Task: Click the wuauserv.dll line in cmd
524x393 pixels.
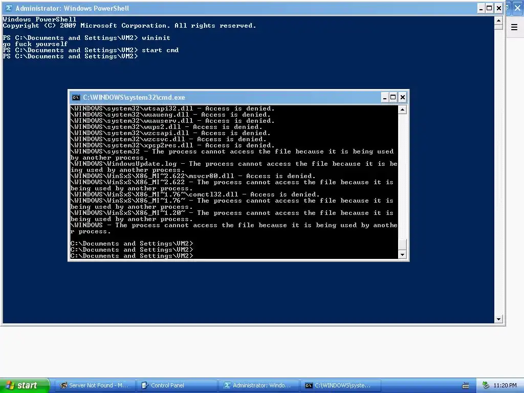Action: (x=172, y=121)
